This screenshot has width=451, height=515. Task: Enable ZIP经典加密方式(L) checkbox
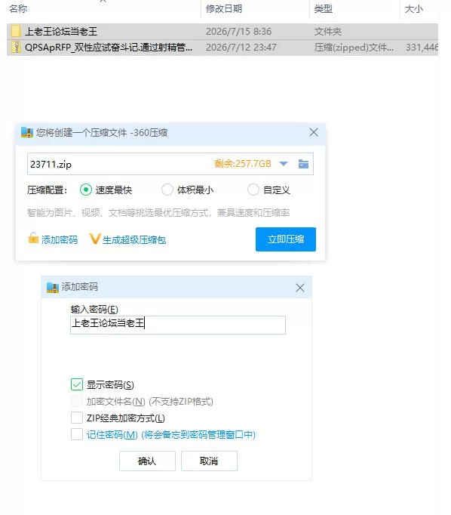77,418
